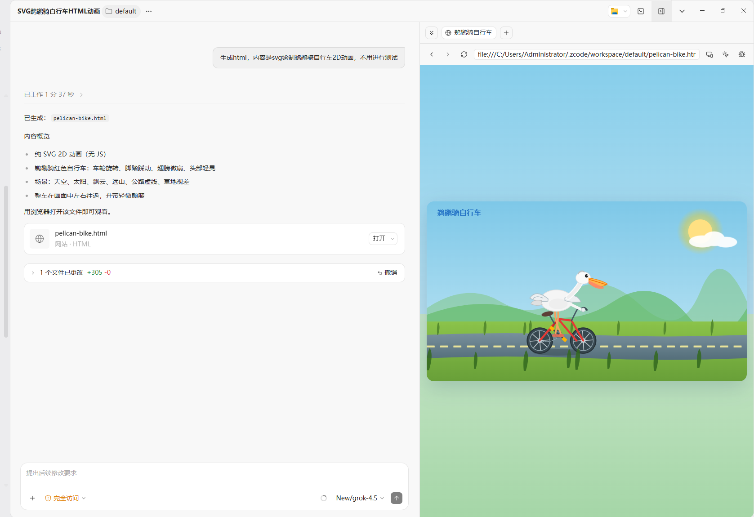This screenshot has height=517, width=754.
Task: Activate the element picker cursor icon
Action: tap(726, 54)
